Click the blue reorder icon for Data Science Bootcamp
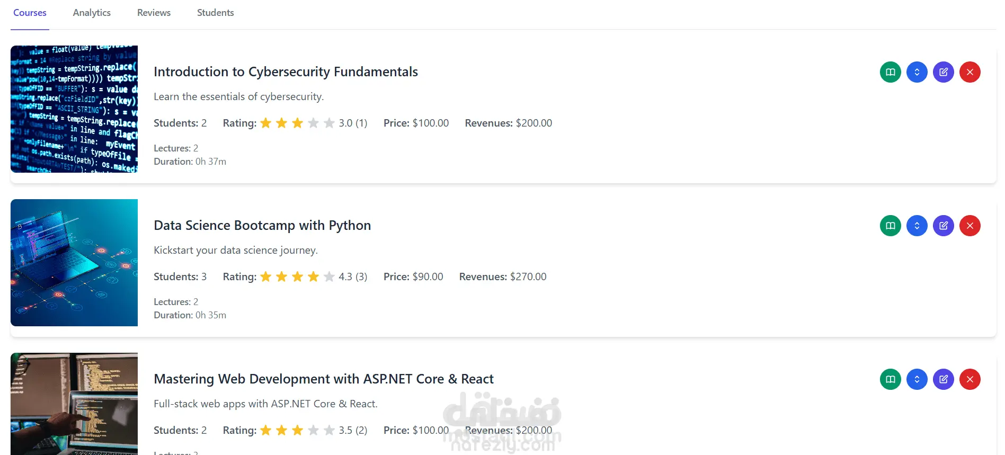The image size is (1005, 455). click(x=917, y=226)
